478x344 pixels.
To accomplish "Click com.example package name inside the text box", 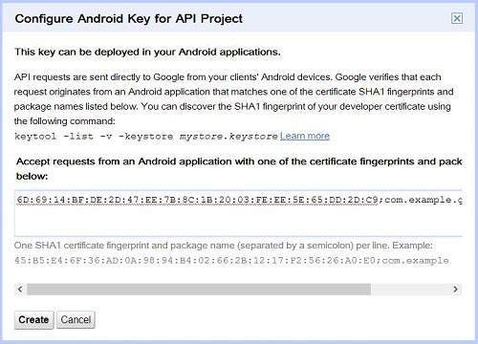I will click(x=424, y=200).
